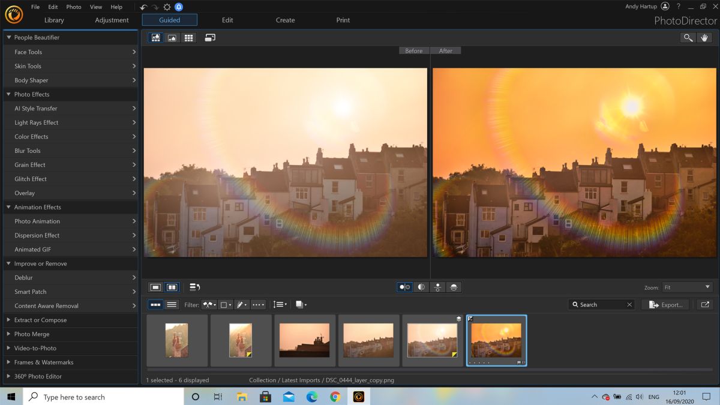This screenshot has width=720, height=405.
Task: Switch to thumbnail grid browser view
Action: click(x=188, y=38)
